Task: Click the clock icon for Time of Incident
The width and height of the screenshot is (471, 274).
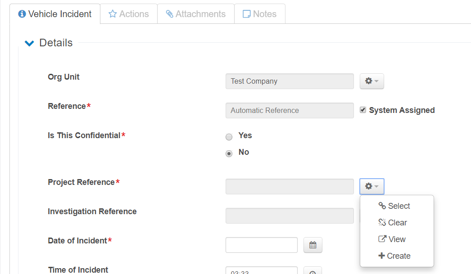Action: (313, 271)
